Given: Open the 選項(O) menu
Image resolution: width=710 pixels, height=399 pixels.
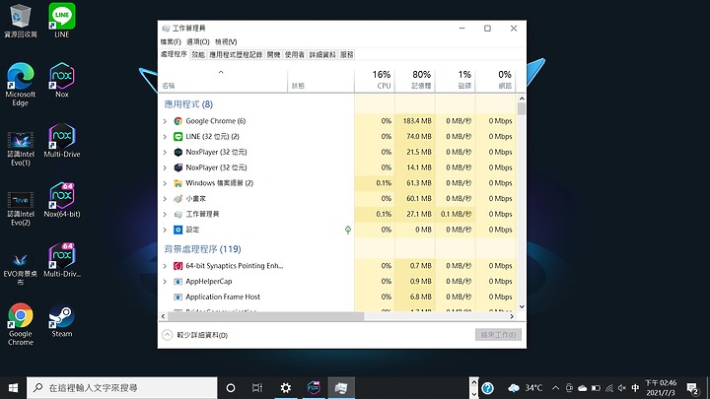Looking at the screenshot, I should pyautogui.click(x=198, y=41).
